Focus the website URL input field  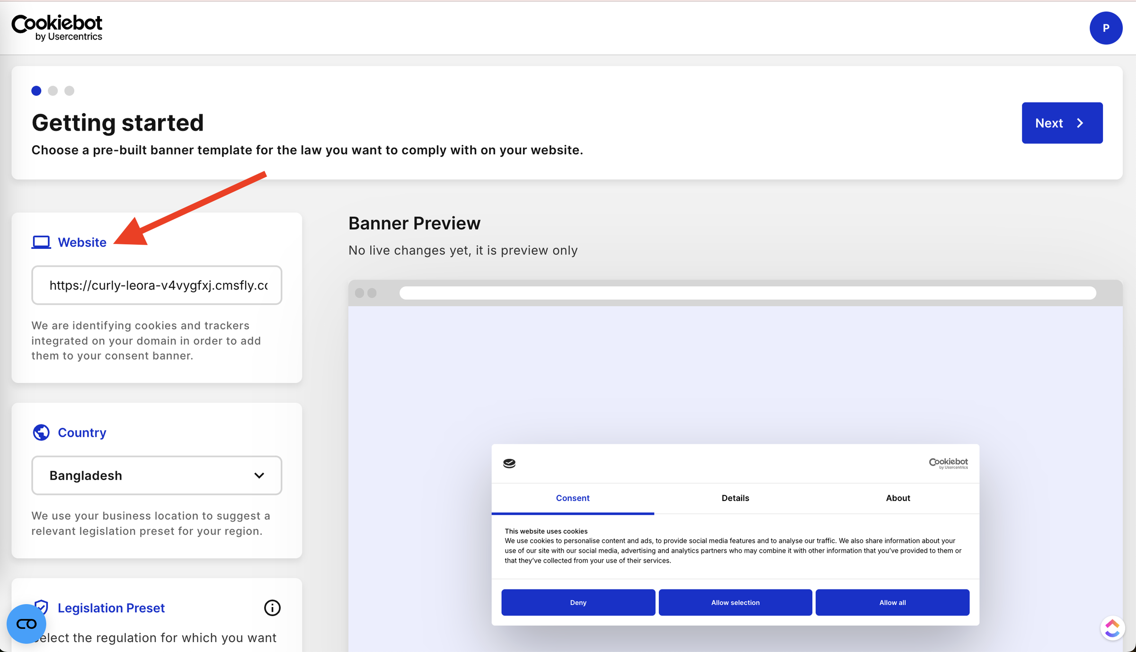[157, 285]
